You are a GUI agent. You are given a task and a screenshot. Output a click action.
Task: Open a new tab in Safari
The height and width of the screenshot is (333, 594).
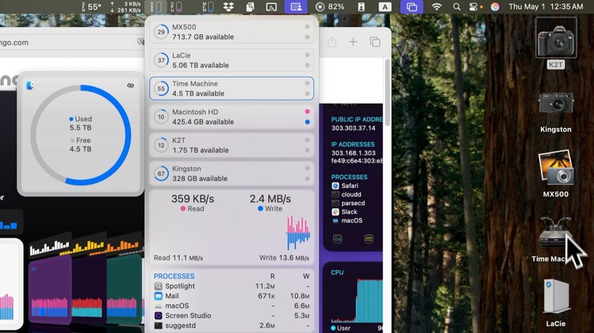353,42
